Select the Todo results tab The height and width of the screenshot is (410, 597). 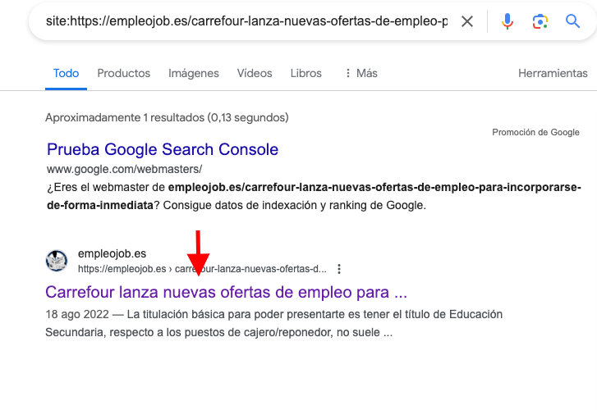pyautogui.click(x=66, y=73)
